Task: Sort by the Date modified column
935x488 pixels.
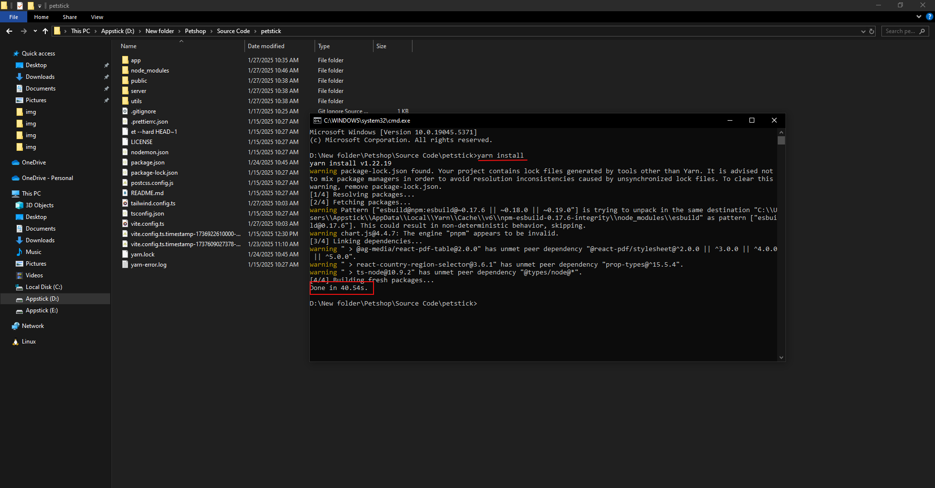Action: (x=266, y=46)
